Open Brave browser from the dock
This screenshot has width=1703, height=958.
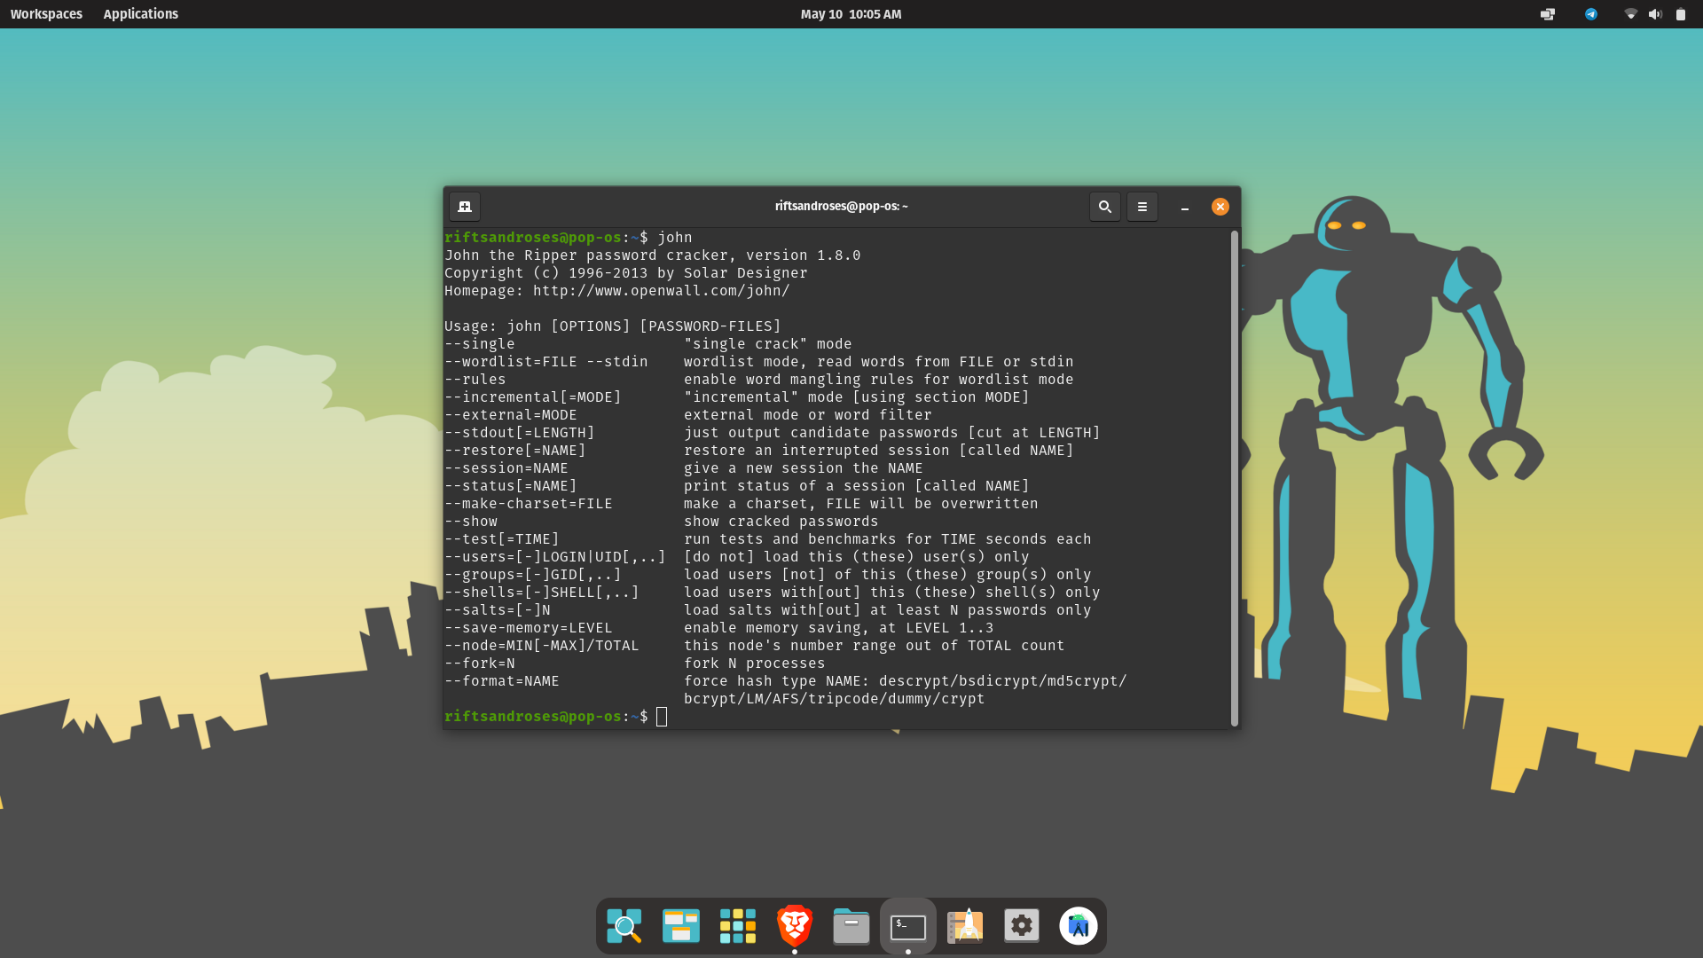(x=795, y=926)
